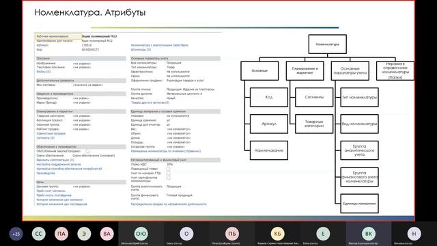Click the Артикул diagram box
The width and height of the screenshot is (437, 246).
(269, 124)
